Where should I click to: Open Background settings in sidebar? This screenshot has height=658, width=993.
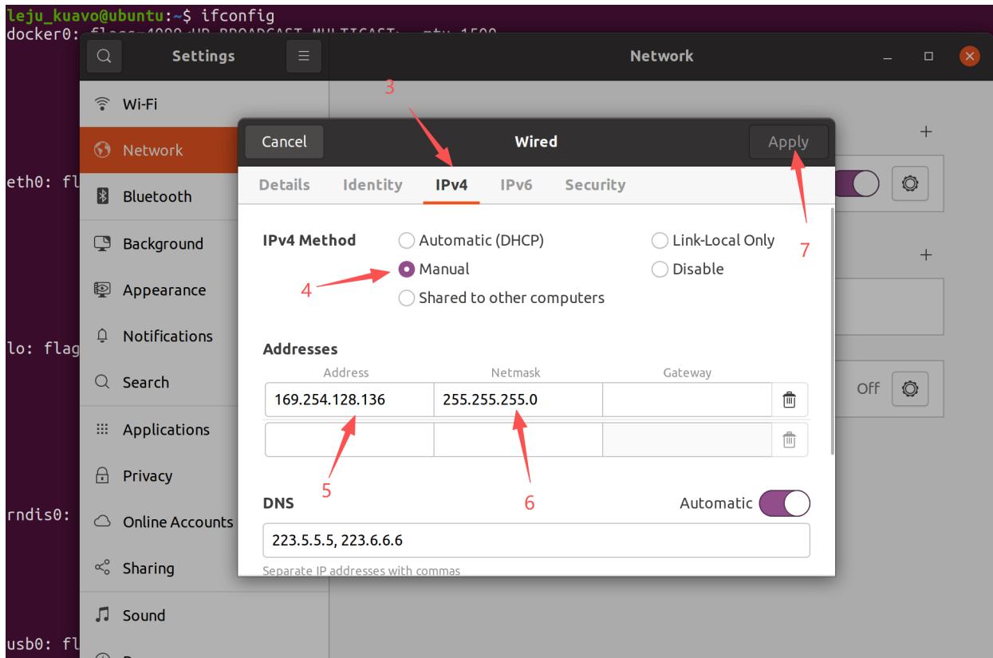tap(163, 244)
